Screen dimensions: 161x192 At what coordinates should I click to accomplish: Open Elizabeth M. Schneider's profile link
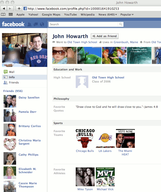point(27,171)
